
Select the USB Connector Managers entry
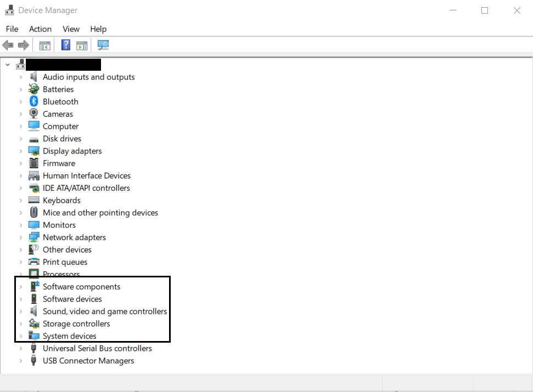pos(88,361)
